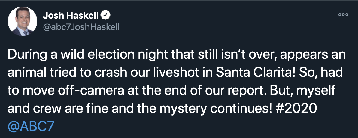The width and height of the screenshot is (358, 138).
Task: Click the tweet line starting "to move off-camera"
Action: 171,91
